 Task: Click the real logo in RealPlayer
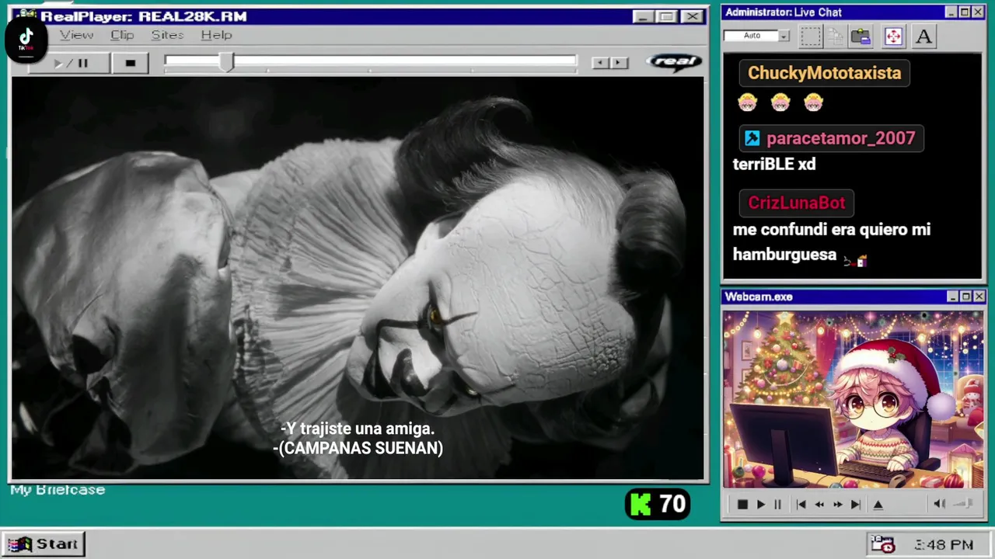point(674,61)
